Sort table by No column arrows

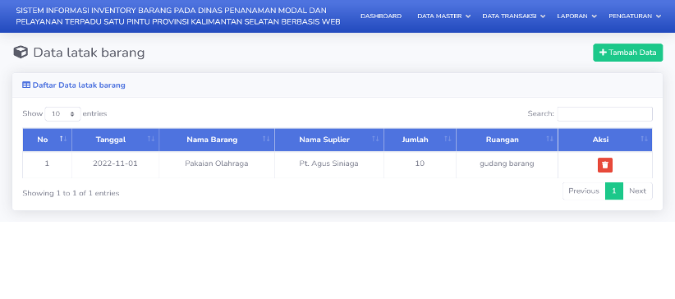coord(63,139)
